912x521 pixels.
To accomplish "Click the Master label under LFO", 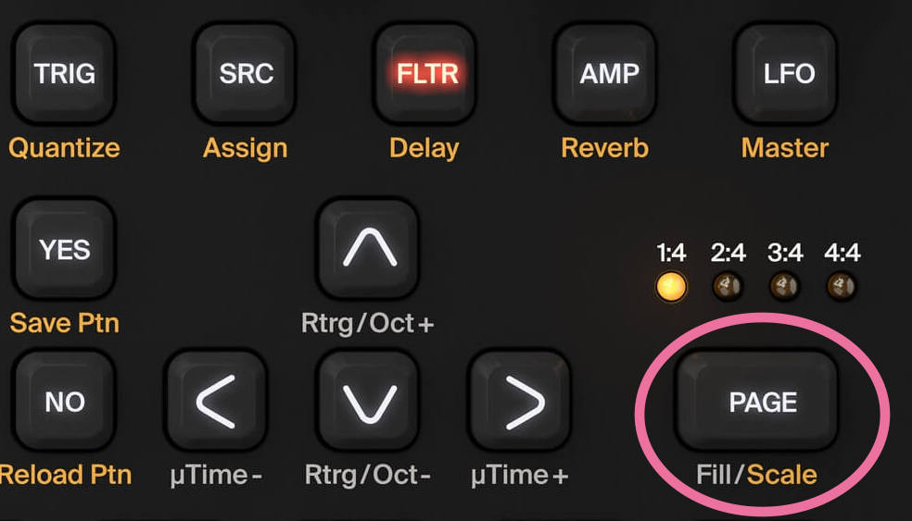I will (785, 148).
